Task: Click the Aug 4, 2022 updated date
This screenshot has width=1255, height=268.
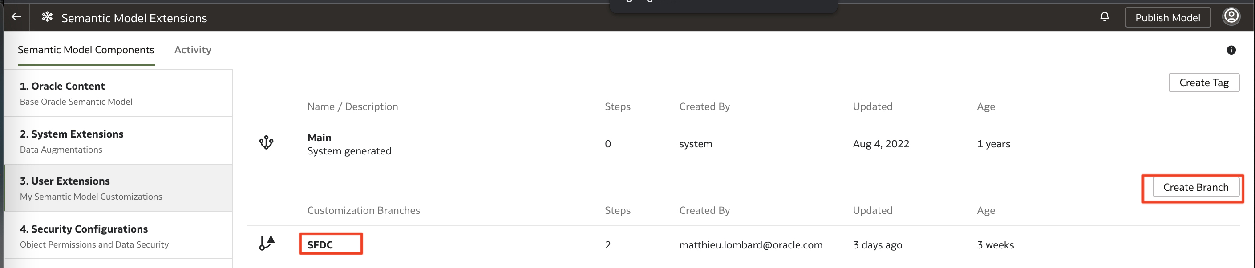Action: pyautogui.click(x=881, y=144)
